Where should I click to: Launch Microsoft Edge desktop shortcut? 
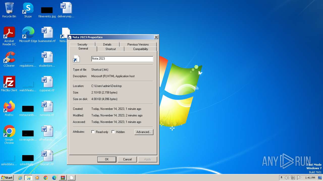(x=28, y=35)
